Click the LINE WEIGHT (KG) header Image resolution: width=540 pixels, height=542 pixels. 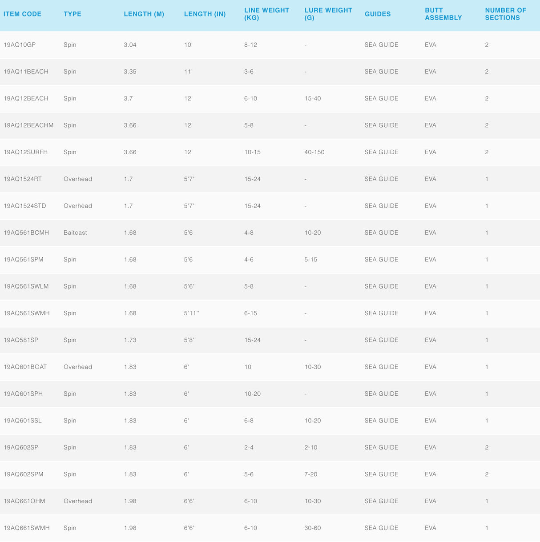tap(266, 14)
